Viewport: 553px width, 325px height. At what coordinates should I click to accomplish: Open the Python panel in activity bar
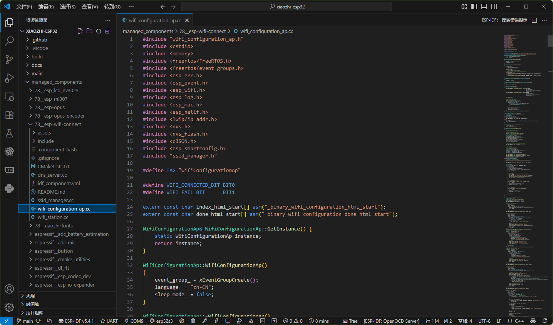coord(9,188)
